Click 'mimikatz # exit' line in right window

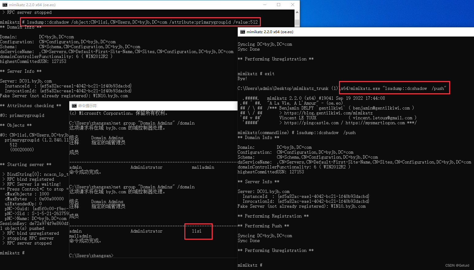point(256,74)
